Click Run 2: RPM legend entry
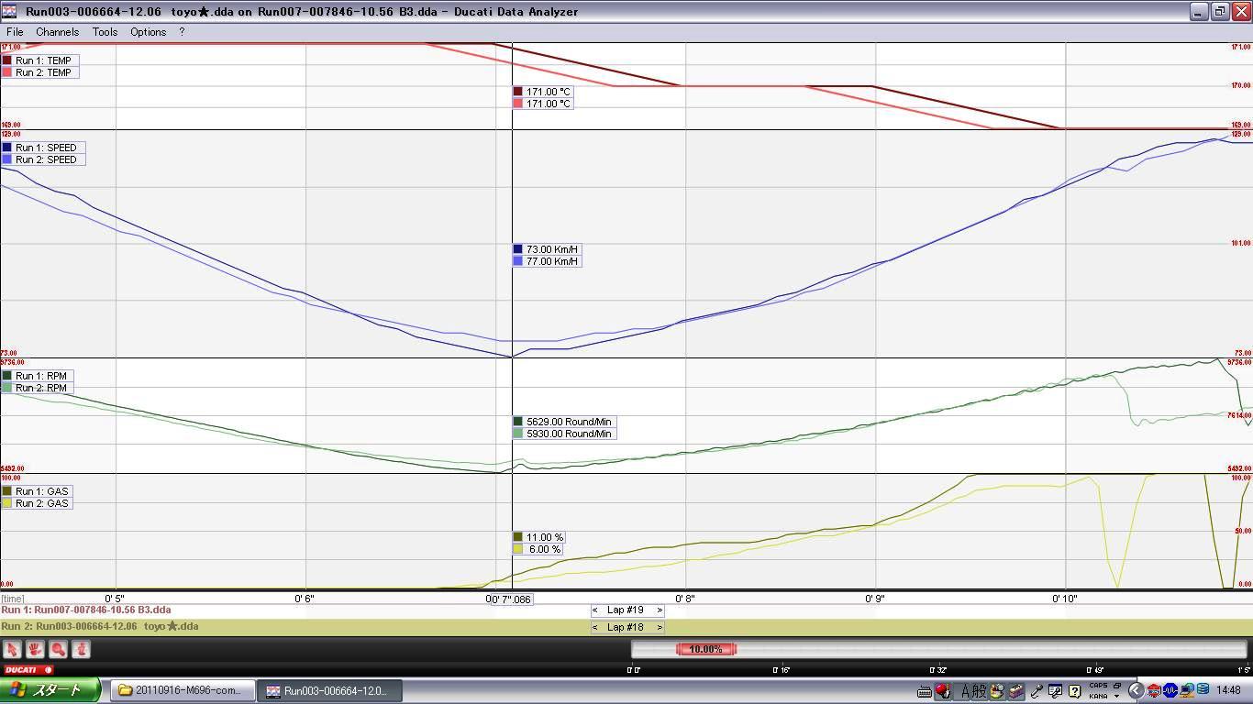 (x=38, y=388)
